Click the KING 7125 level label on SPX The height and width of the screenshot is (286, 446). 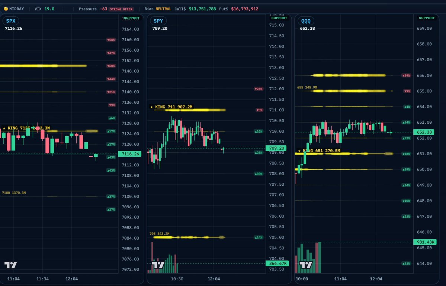tap(26, 128)
